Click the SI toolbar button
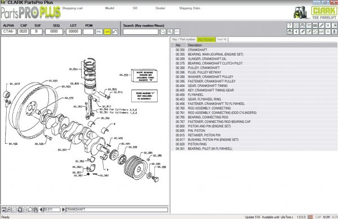Viewport: 338px width, 219px height. coord(328,25)
